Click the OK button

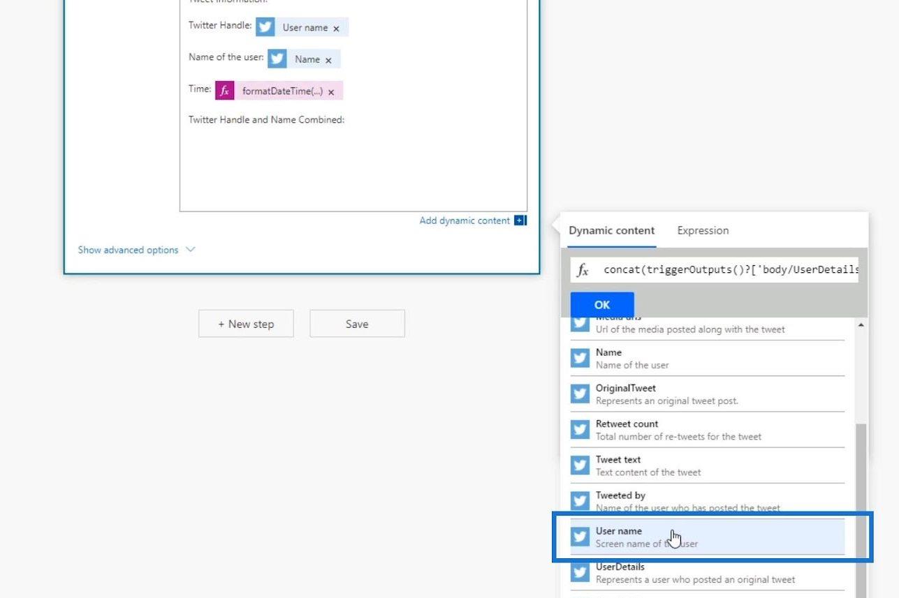[x=602, y=305]
